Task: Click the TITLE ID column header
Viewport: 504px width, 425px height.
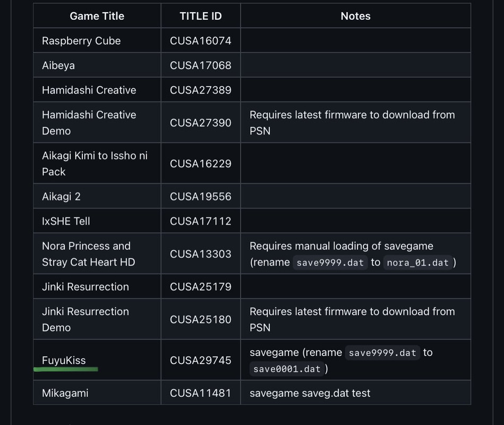Action: (200, 16)
